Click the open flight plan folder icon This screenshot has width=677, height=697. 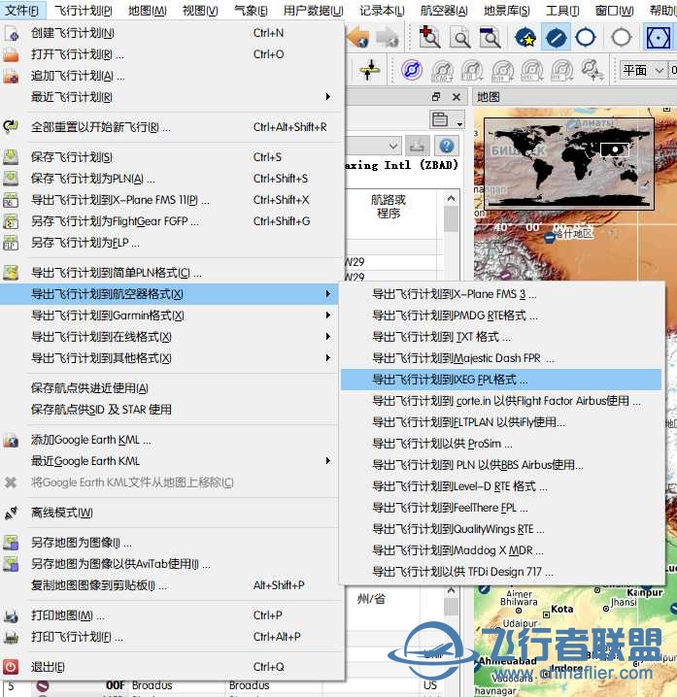pyautogui.click(x=11, y=54)
